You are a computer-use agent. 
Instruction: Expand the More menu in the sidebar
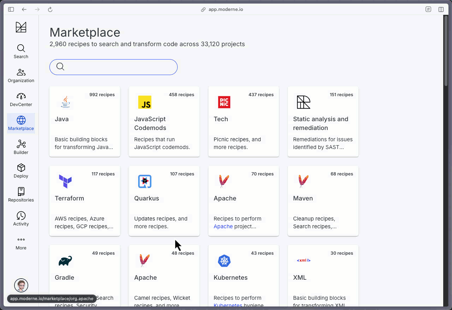tap(21, 243)
